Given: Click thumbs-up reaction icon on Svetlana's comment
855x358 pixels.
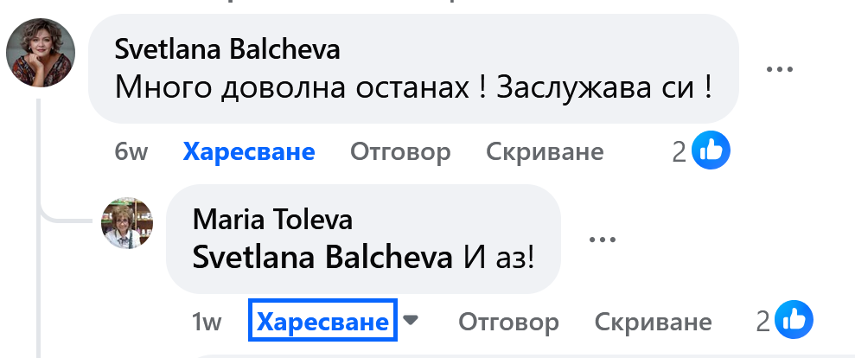Looking at the screenshot, I should click(711, 152).
